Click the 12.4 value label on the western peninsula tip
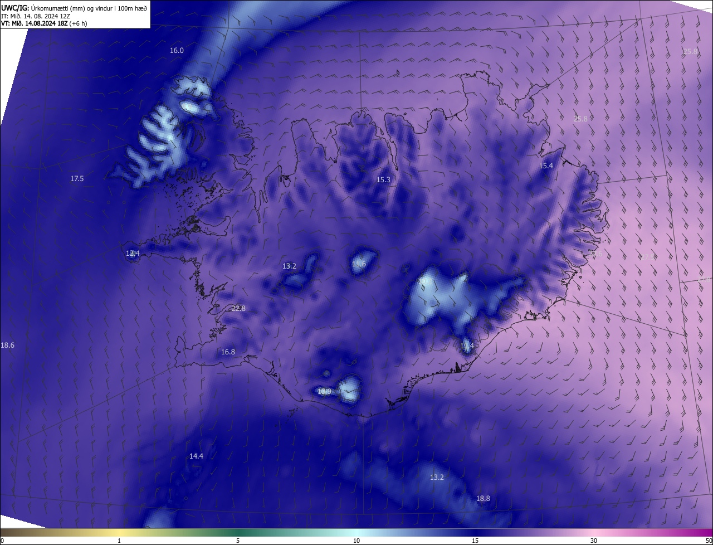The width and height of the screenshot is (713, 545). [133, 253]
